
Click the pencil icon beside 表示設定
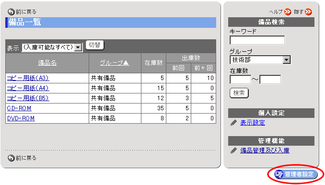coord(233,123)
